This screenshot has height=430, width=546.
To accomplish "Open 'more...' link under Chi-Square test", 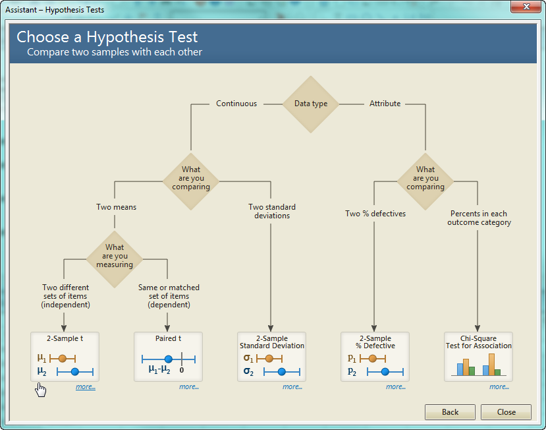I will click(499, 387).
